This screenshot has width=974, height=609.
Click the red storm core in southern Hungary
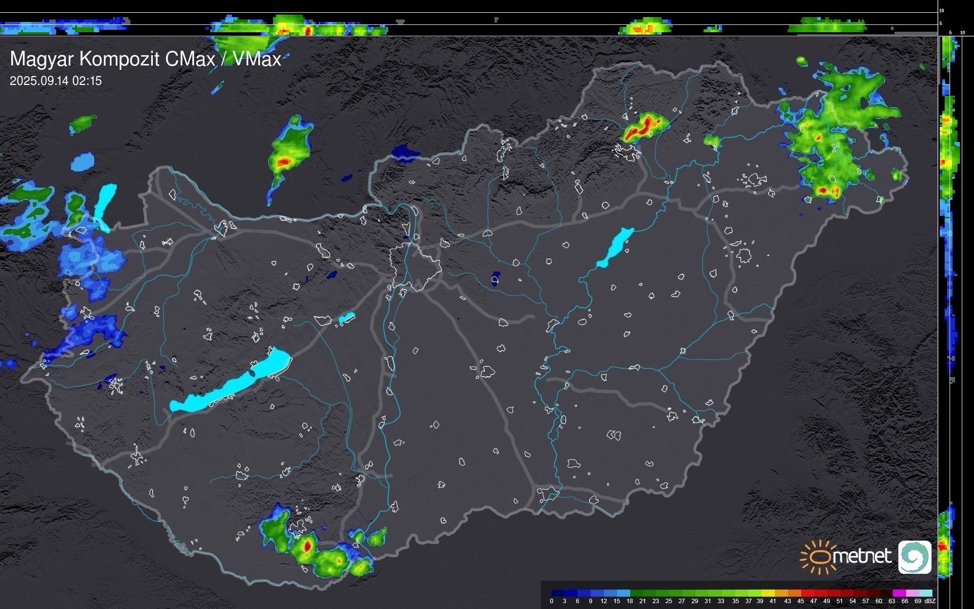(308, 546)
